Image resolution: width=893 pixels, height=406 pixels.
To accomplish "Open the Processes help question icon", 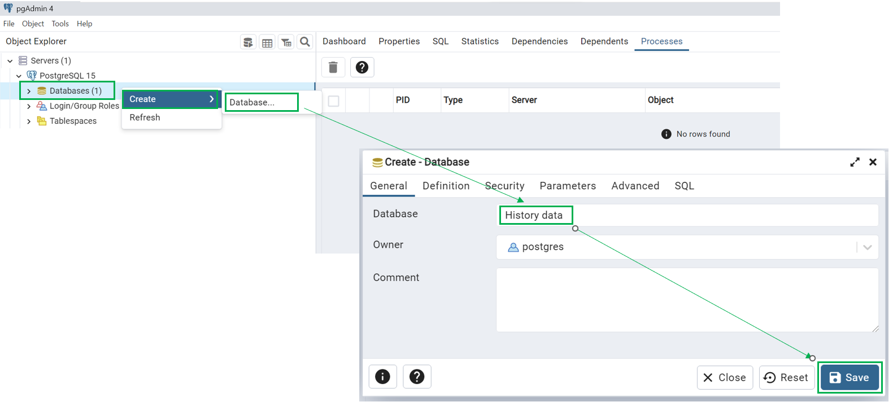I will 362,67.
